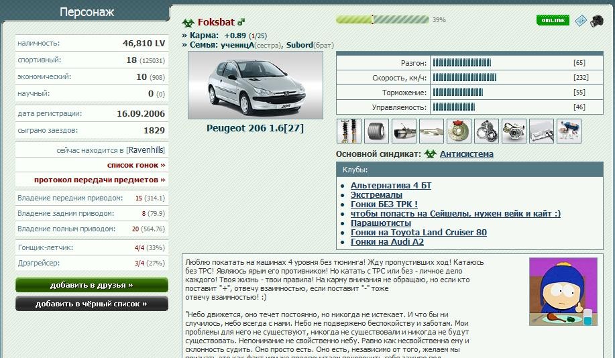Open family member Subord profile
Screen dimensions: 615x358
(300, 45)
